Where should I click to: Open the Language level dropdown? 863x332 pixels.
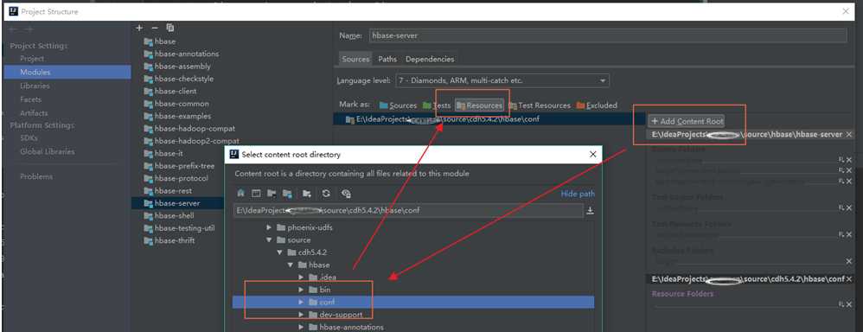pos(502,80)
